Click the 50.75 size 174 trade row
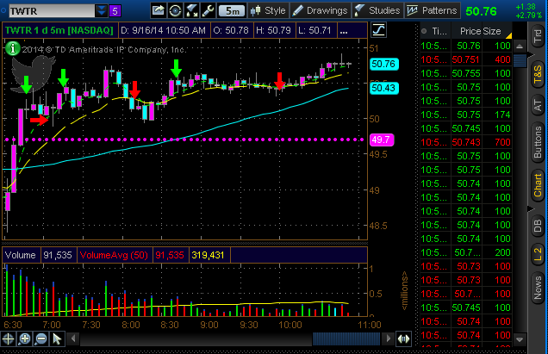Viewport: 548px width, 354px height. (466, 115)
